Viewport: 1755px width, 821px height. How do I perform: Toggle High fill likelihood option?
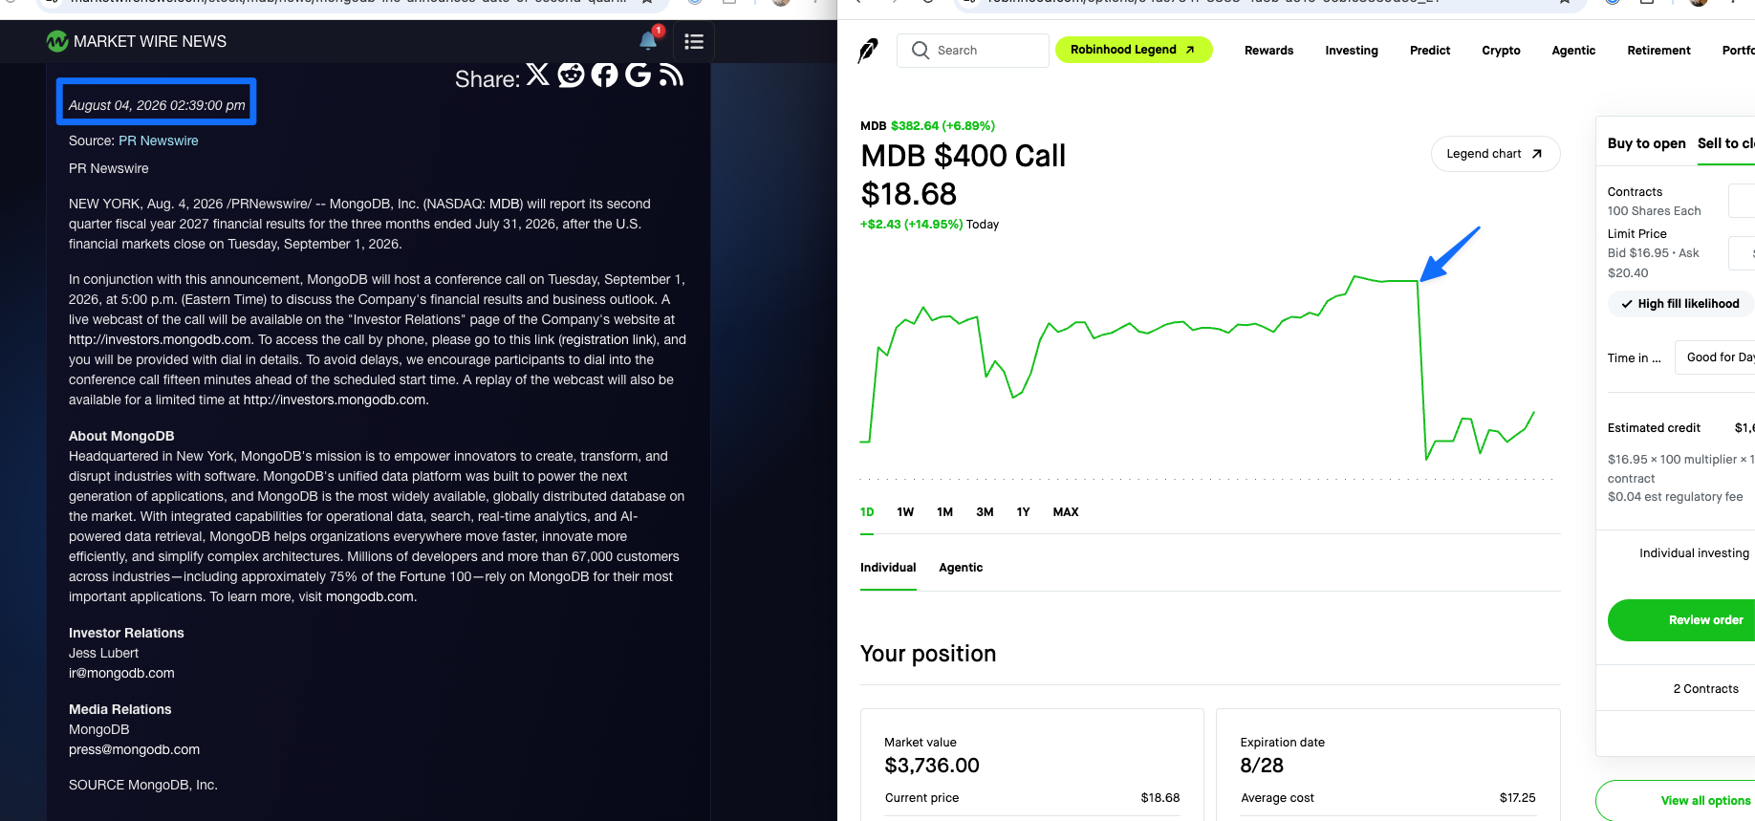[1679, 304]
